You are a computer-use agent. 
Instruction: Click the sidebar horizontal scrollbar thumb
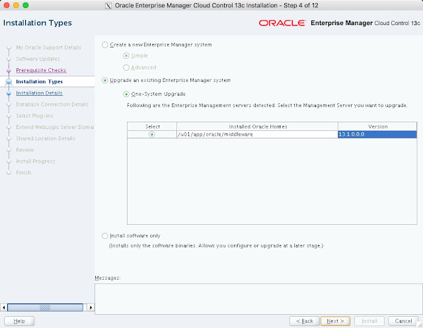[45, 307]
